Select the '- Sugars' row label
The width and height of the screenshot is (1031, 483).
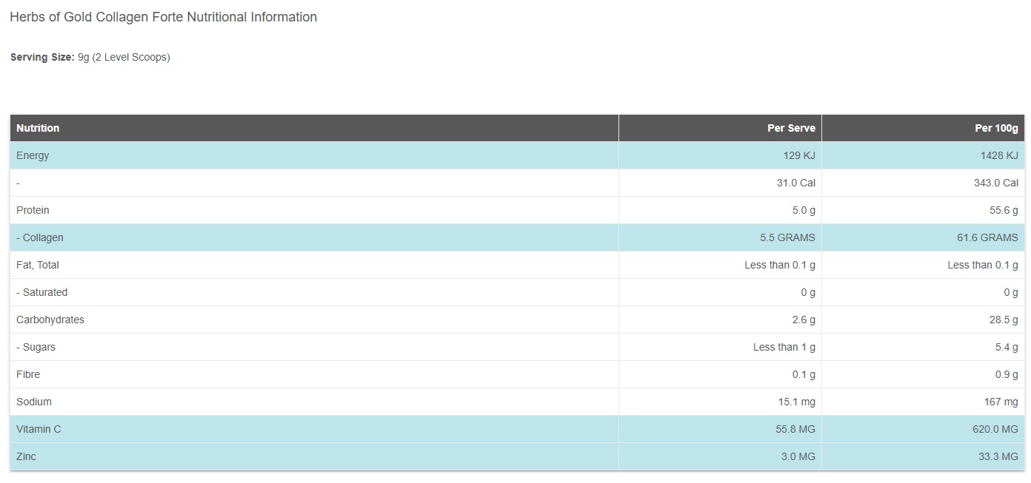(x=36, y=347)
